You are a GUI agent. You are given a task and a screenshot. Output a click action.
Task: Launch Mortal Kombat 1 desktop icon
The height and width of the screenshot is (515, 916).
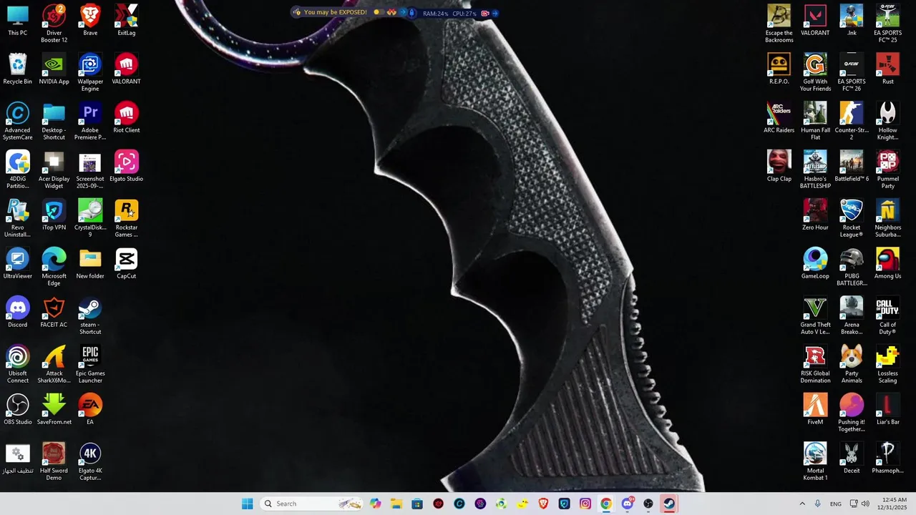815,461
